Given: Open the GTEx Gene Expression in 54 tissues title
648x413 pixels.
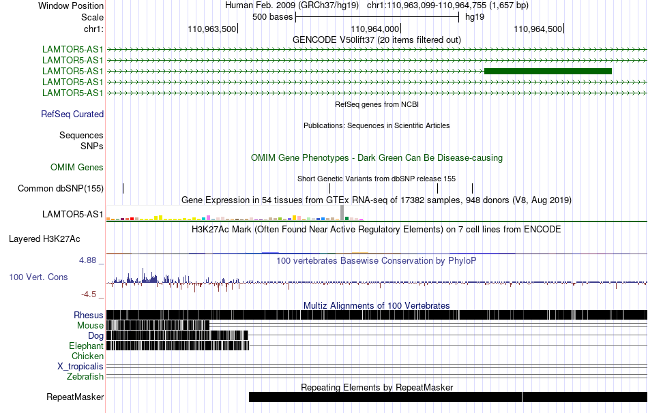Looking at the screenshot, I should [377, 200].
